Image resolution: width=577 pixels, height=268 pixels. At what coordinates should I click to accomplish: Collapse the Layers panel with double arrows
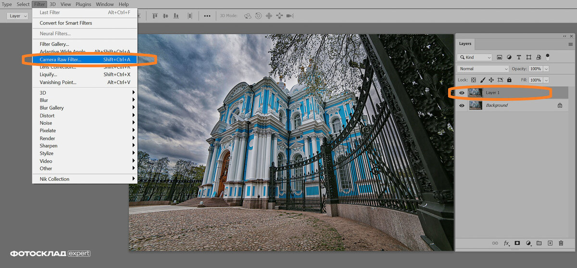point(565,36)
